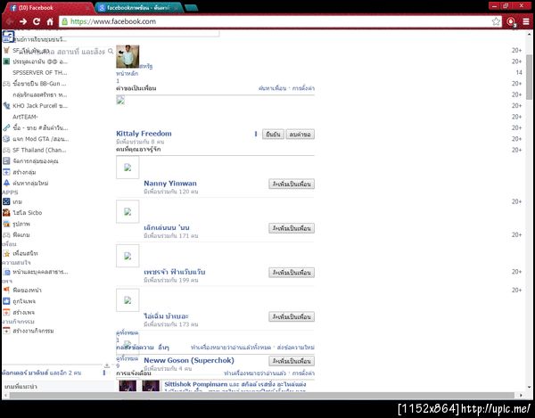Click the เกมที่แนะนำ heading in the sidebar

coord(21,386)
